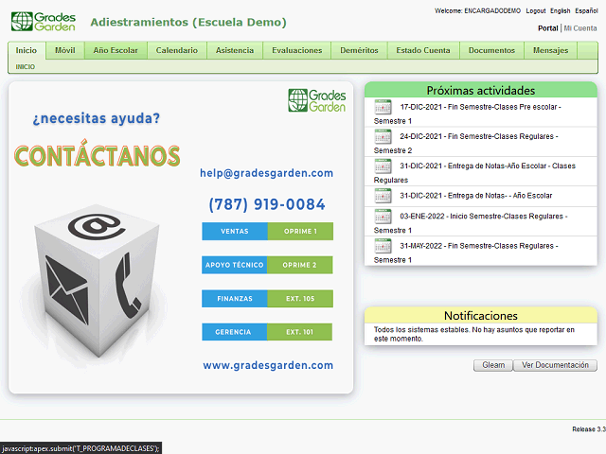This screenshot has width=606, height=454.
Task: Click the Gleam button
Action: (493, 365)
